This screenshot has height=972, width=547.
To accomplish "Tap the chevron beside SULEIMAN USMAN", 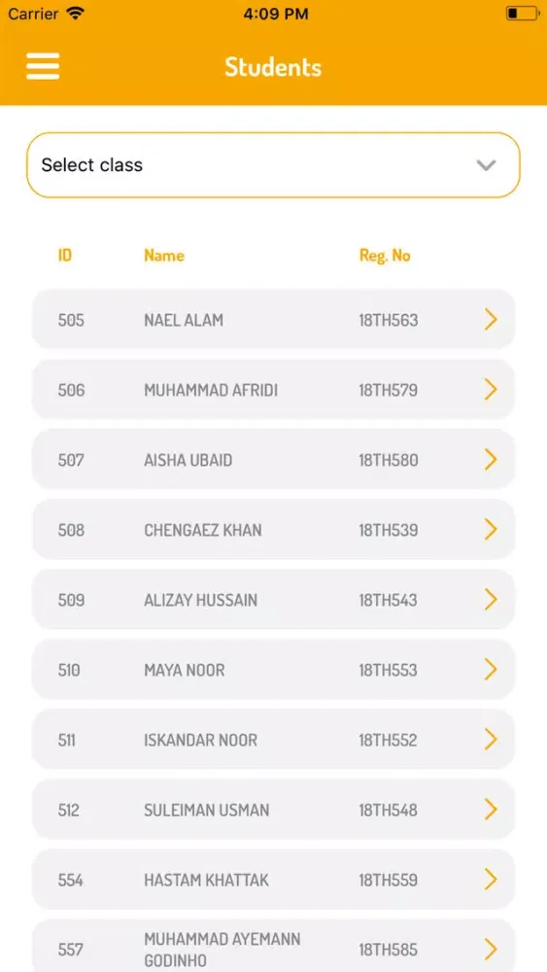I will (491, 811).
